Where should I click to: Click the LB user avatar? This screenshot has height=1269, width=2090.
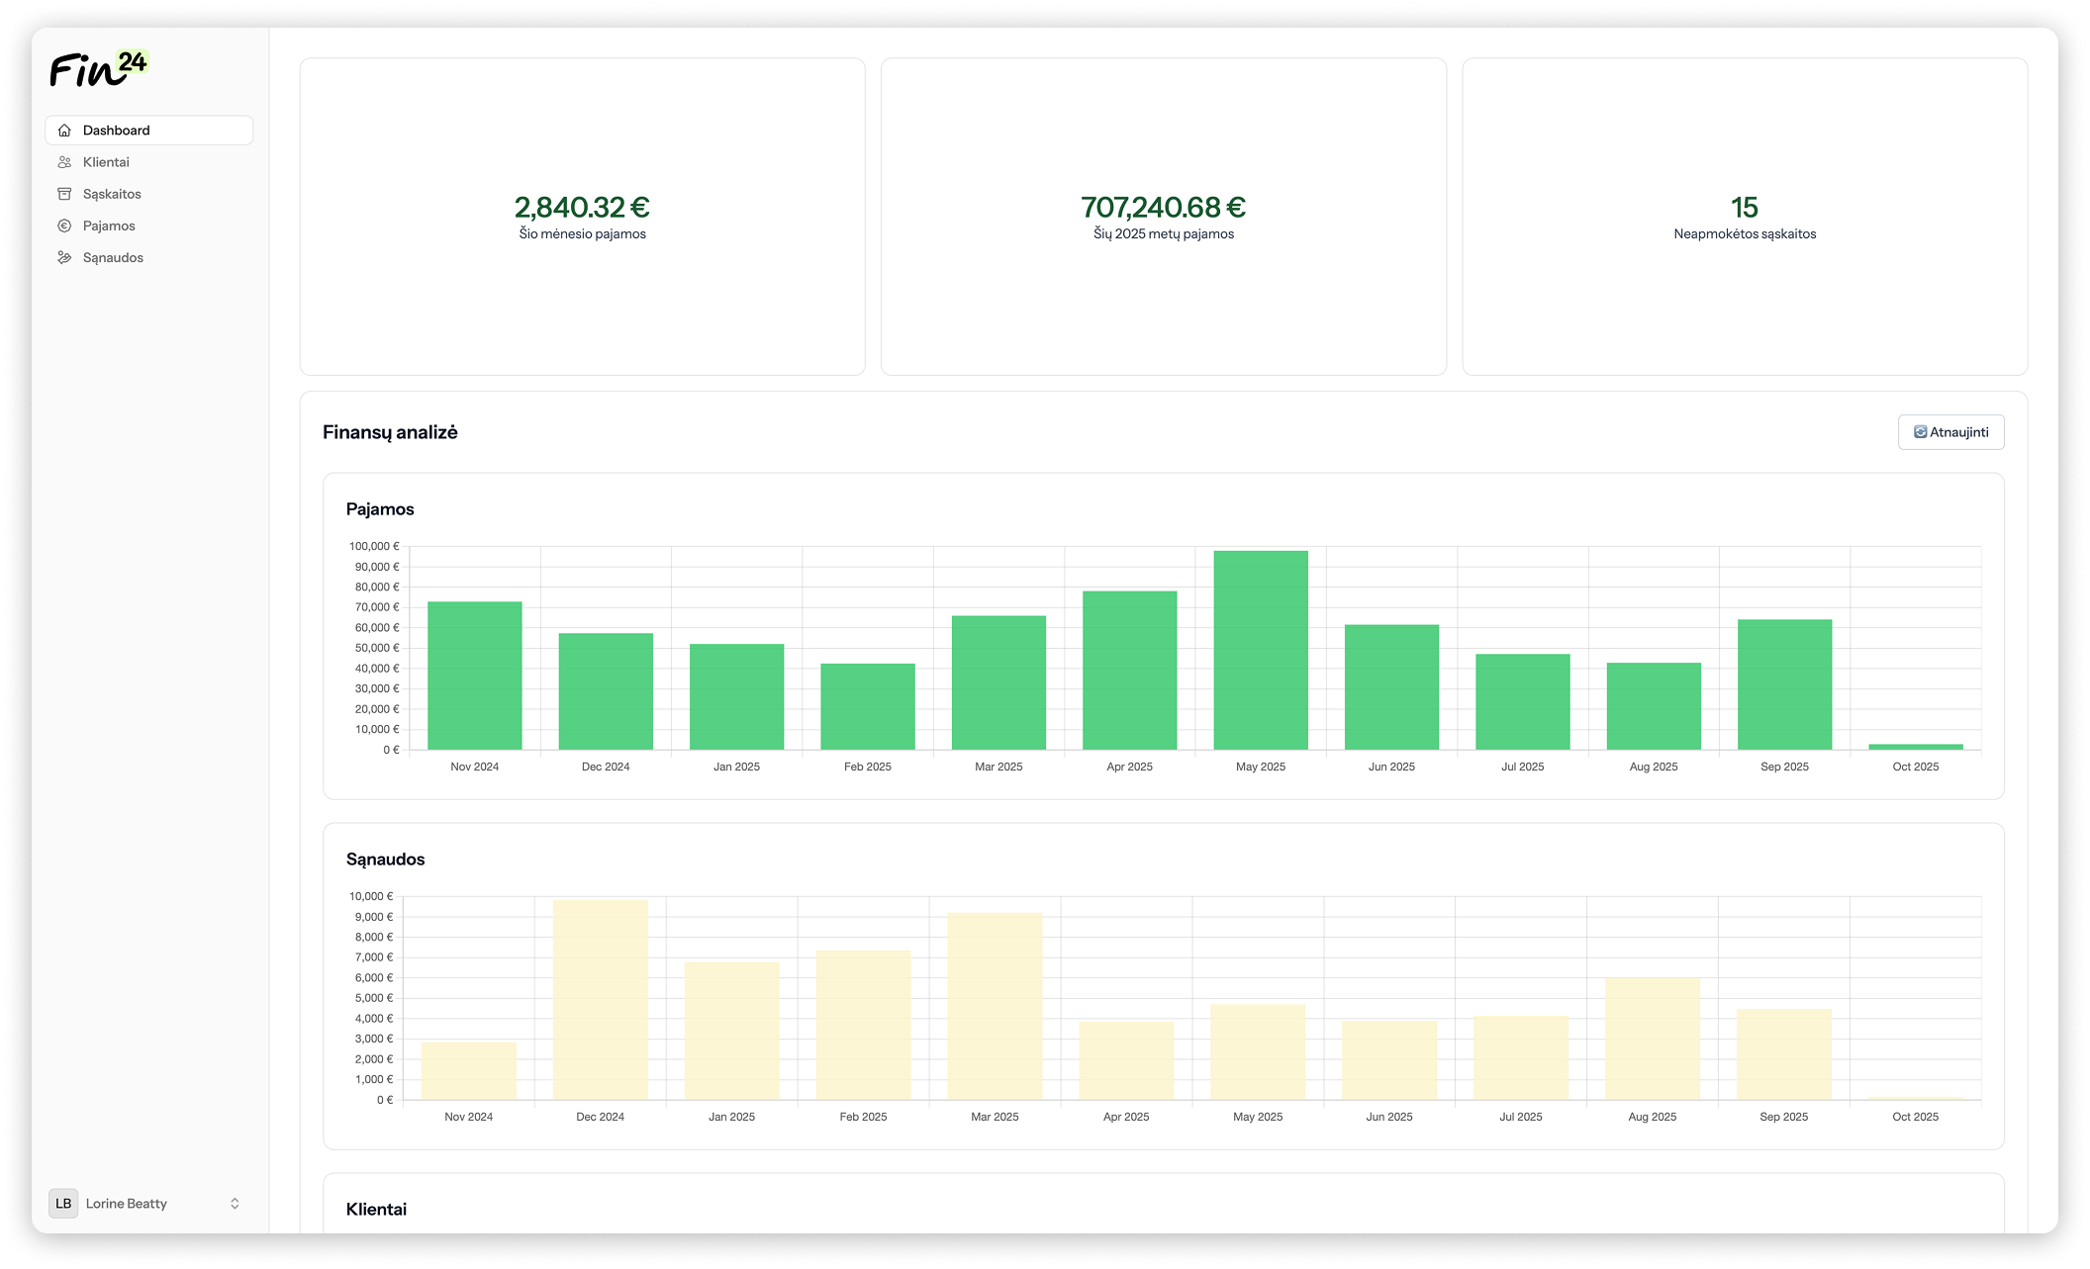pos(63,1204)
